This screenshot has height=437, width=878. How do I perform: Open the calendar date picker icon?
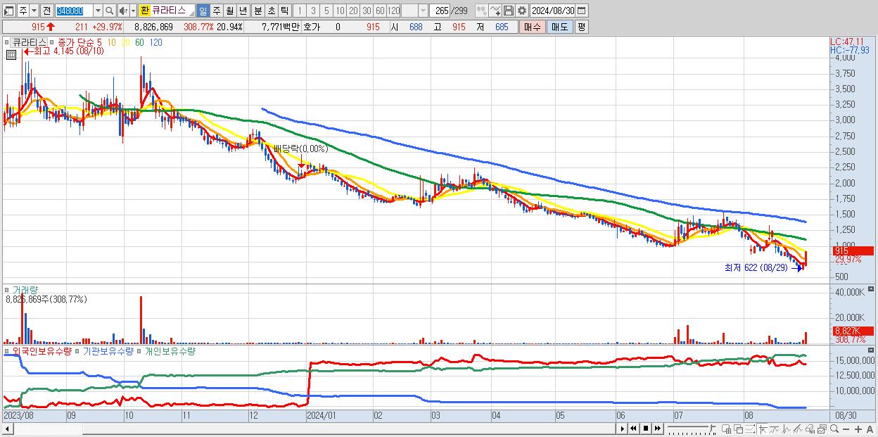(x=581, y=11)
